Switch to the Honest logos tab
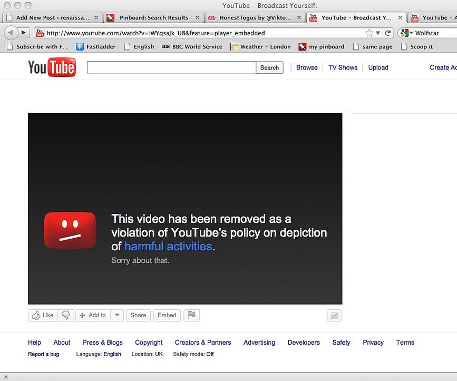457x381 pixels. (255, 17)
